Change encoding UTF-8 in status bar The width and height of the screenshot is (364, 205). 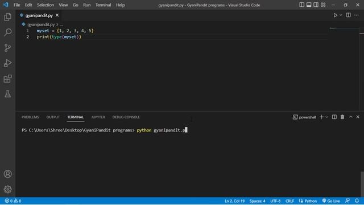[x=275, y=201]
